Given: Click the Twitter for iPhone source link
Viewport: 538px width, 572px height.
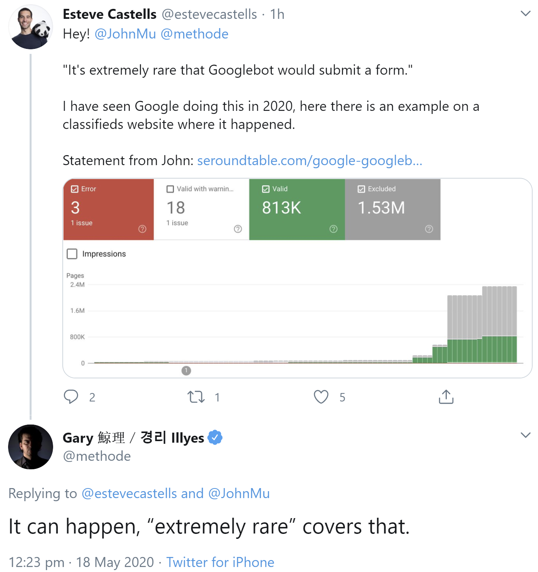Looking at the screenshot, I should (220, 562).
